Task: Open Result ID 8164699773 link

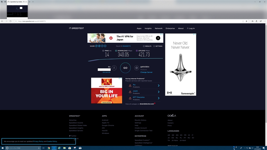Action: tap(126, 46)
